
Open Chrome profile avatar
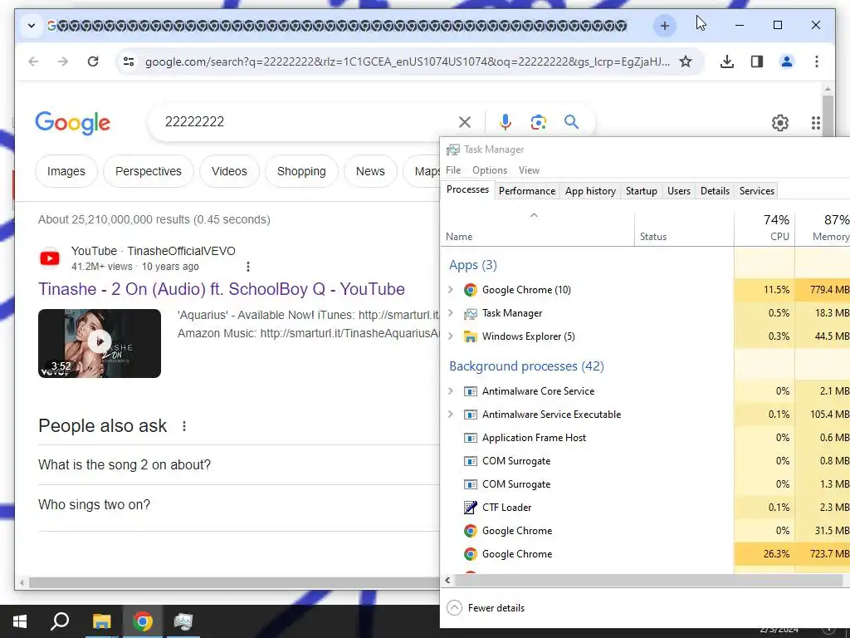point(787,61)
